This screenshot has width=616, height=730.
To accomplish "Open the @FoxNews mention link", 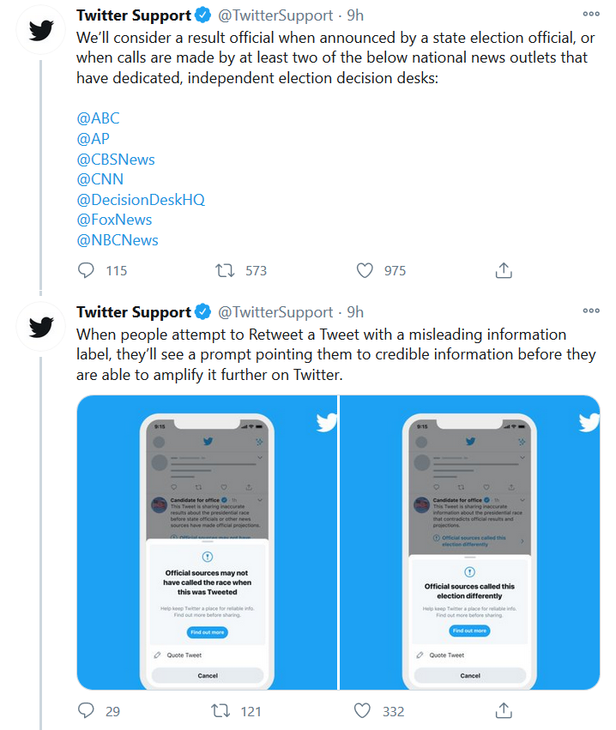I will [x=114, y=220].
